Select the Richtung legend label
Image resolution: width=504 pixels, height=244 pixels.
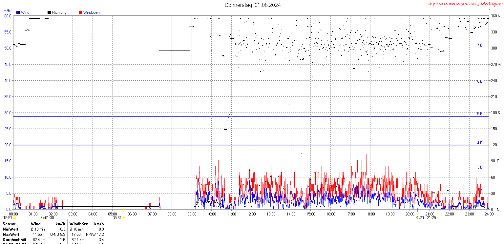[59, 12]
